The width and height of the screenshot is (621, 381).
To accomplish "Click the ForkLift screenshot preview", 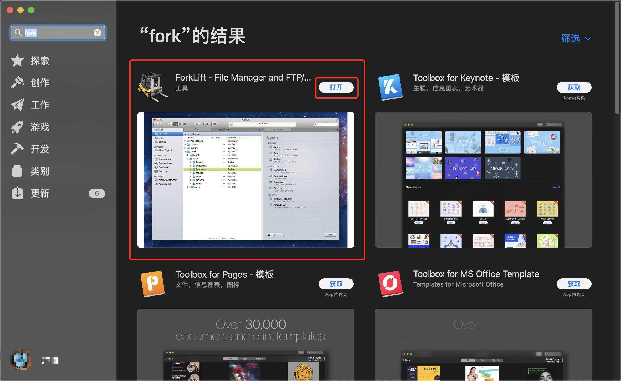I will (246, 180).
